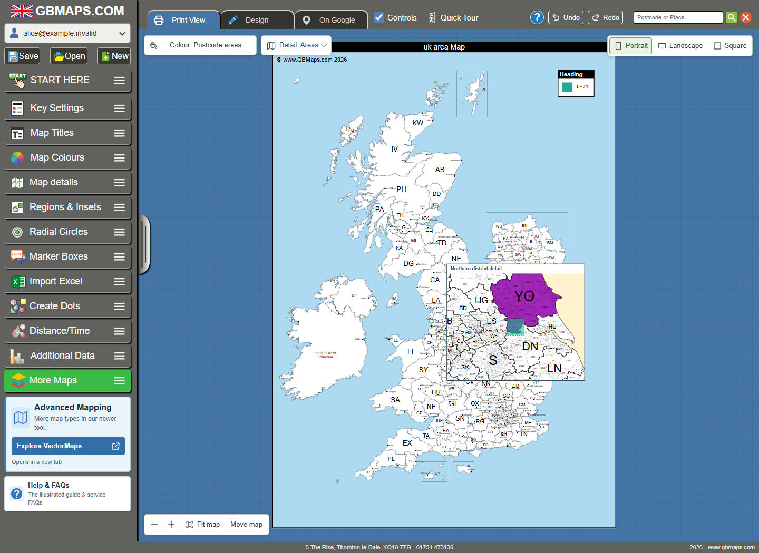Expand Map Titles panel via hamburger
759x553 pixels.
coord(120,133)
